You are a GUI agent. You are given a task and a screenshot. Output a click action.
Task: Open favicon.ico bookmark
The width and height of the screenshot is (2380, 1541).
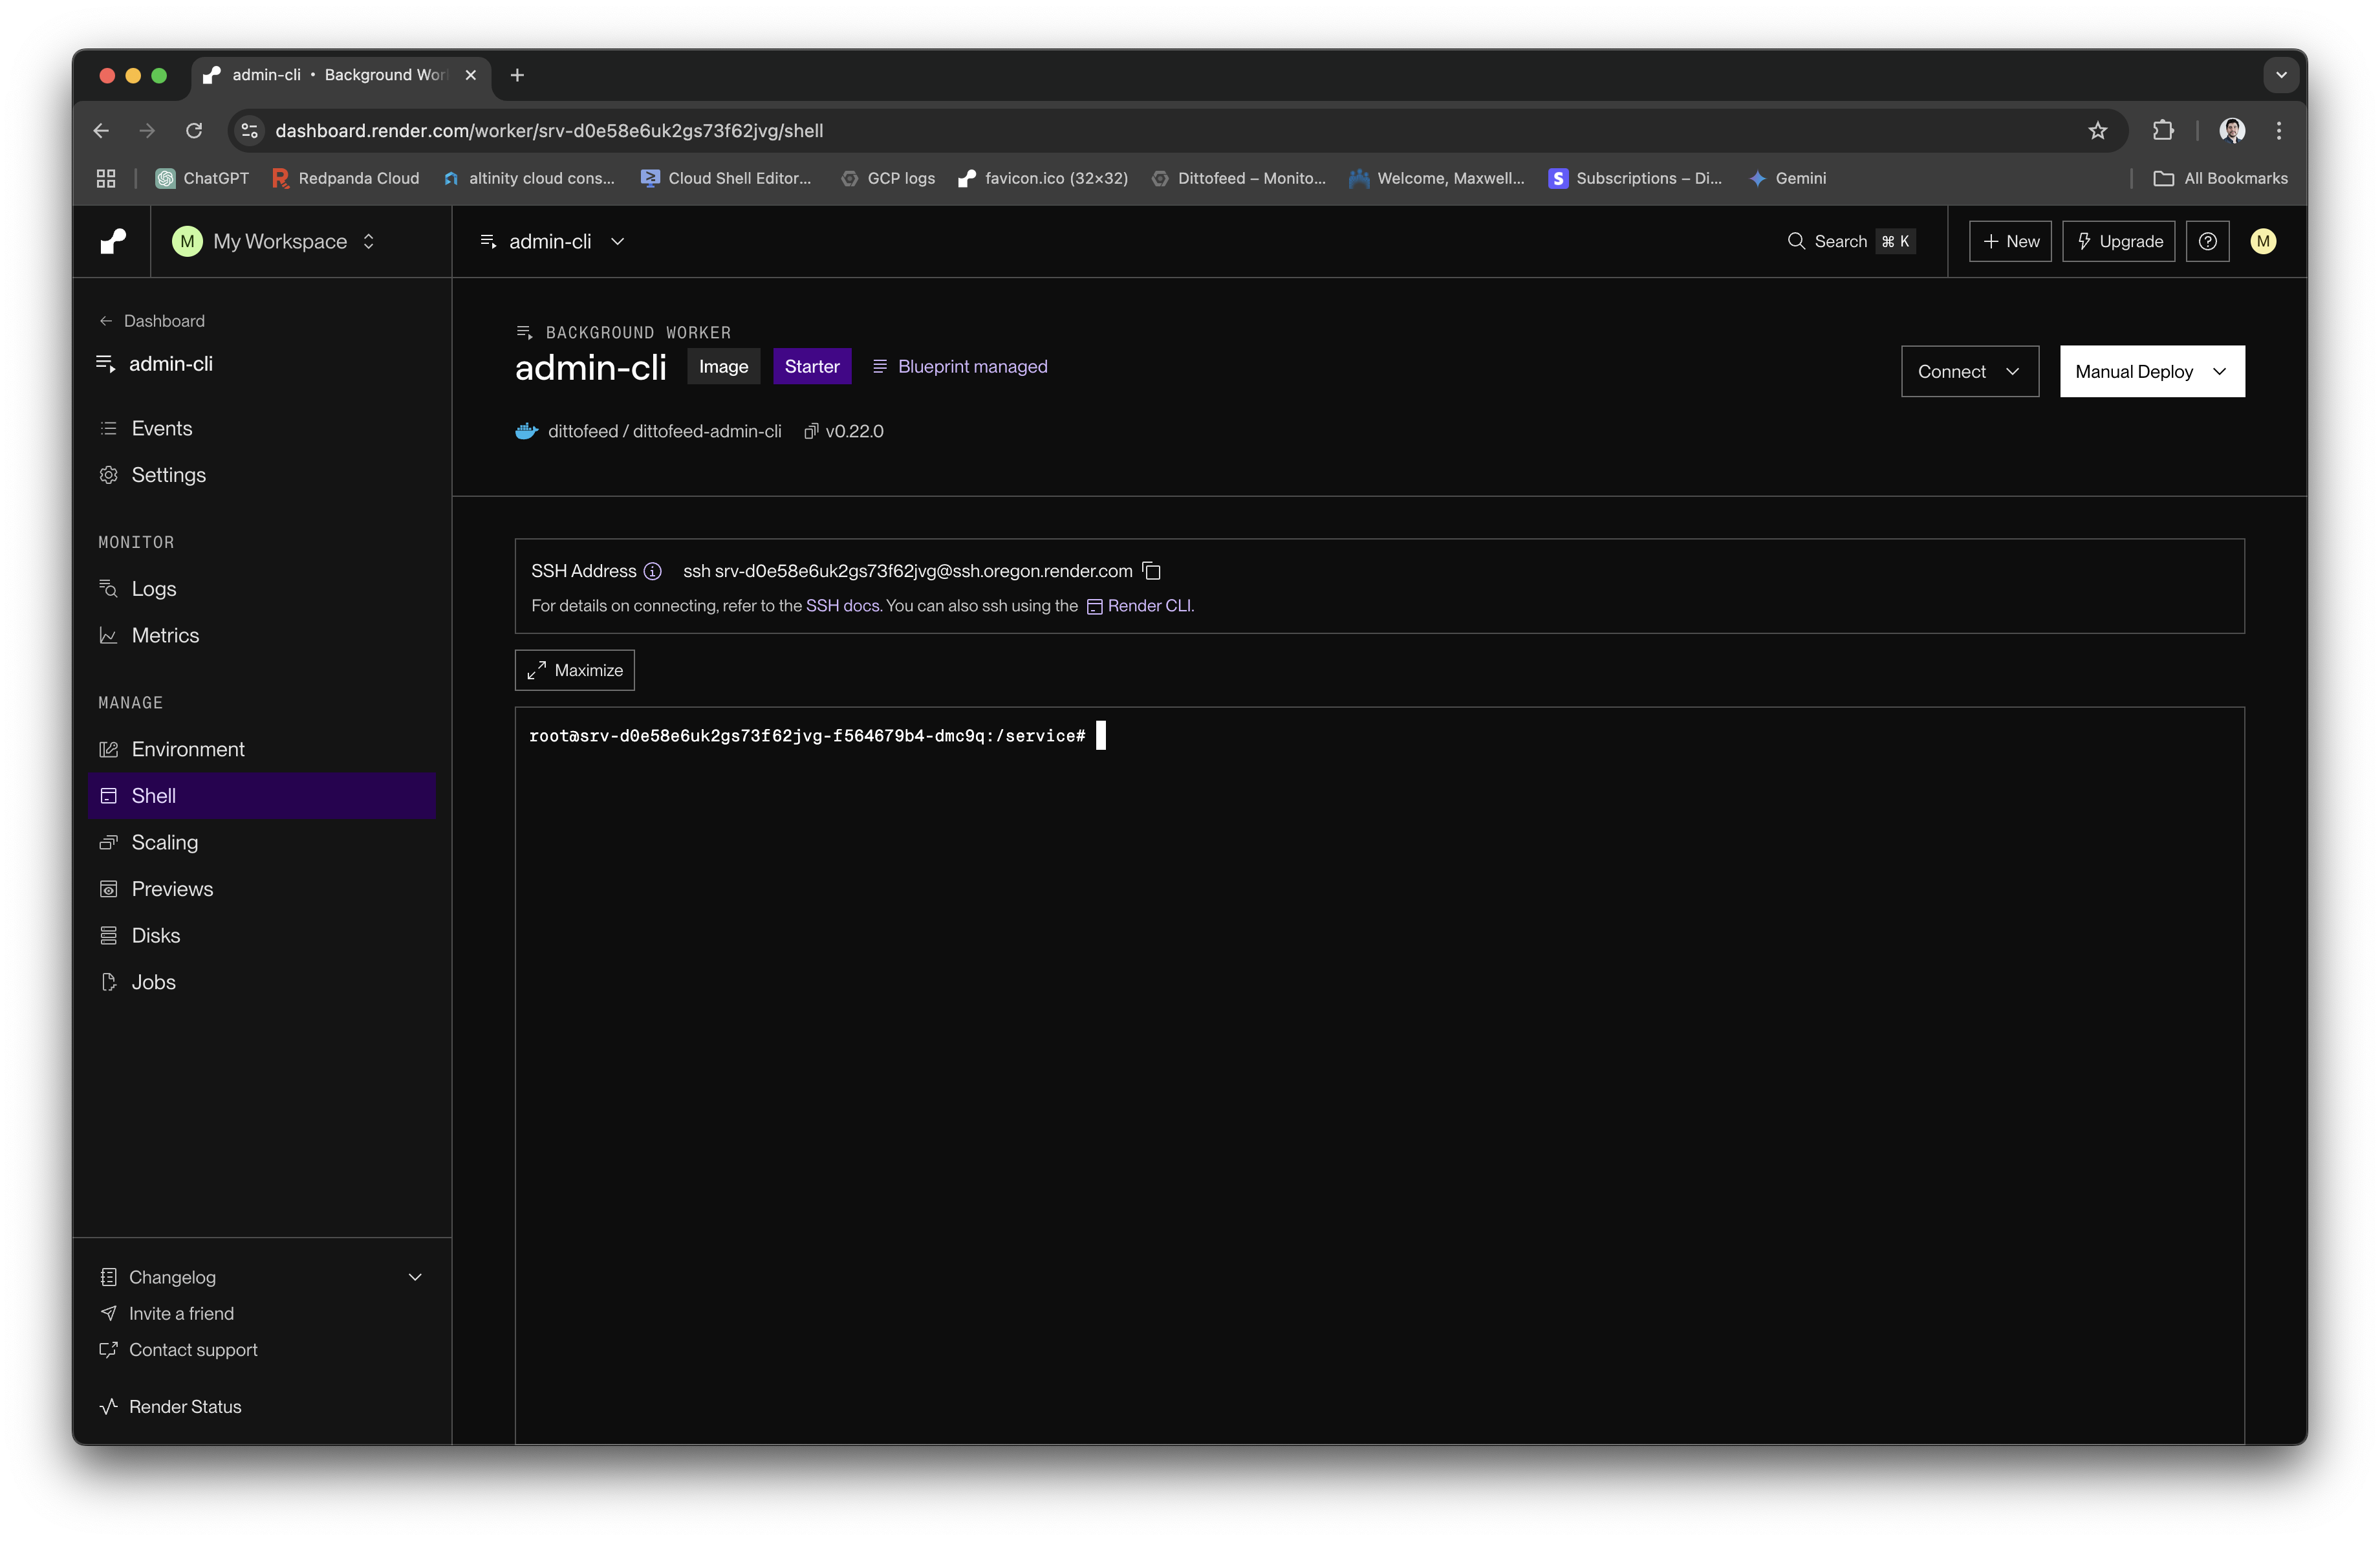click(x=1043, y=178)
